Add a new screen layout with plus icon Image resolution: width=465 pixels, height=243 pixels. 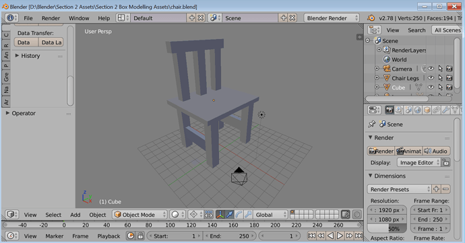192,18
